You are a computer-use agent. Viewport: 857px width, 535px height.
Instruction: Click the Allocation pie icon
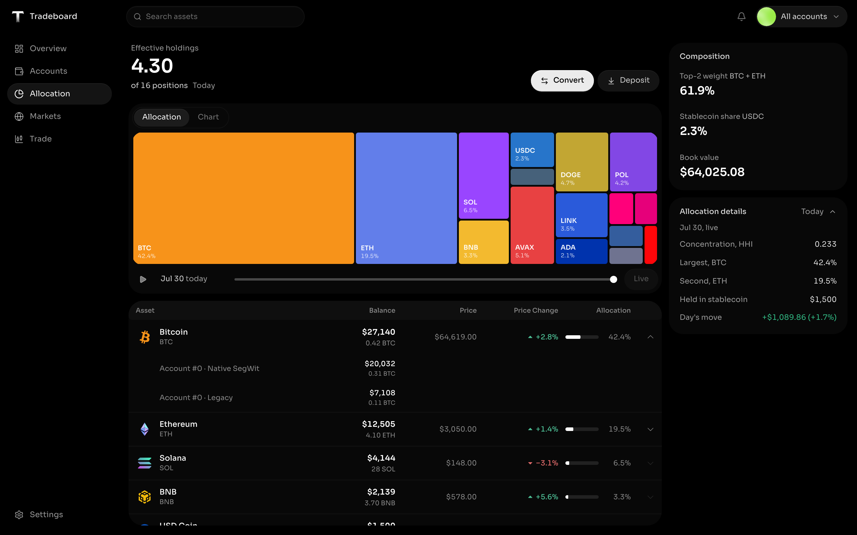pyautogui.click(x=19, y=94)
